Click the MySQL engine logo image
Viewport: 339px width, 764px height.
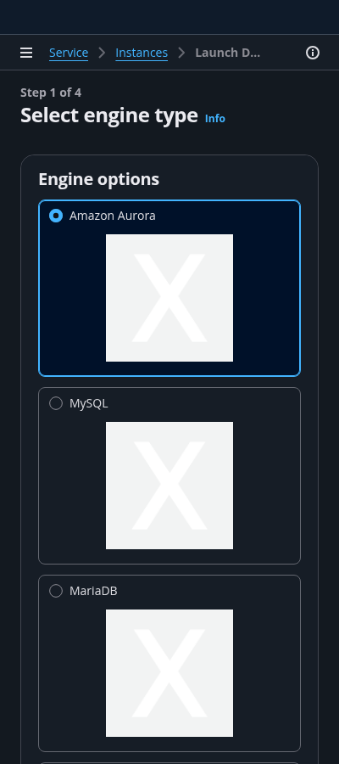(169, 486)
